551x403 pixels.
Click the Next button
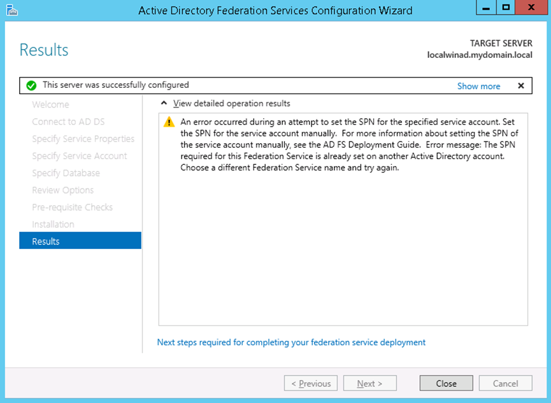click(x=369, y=383)
